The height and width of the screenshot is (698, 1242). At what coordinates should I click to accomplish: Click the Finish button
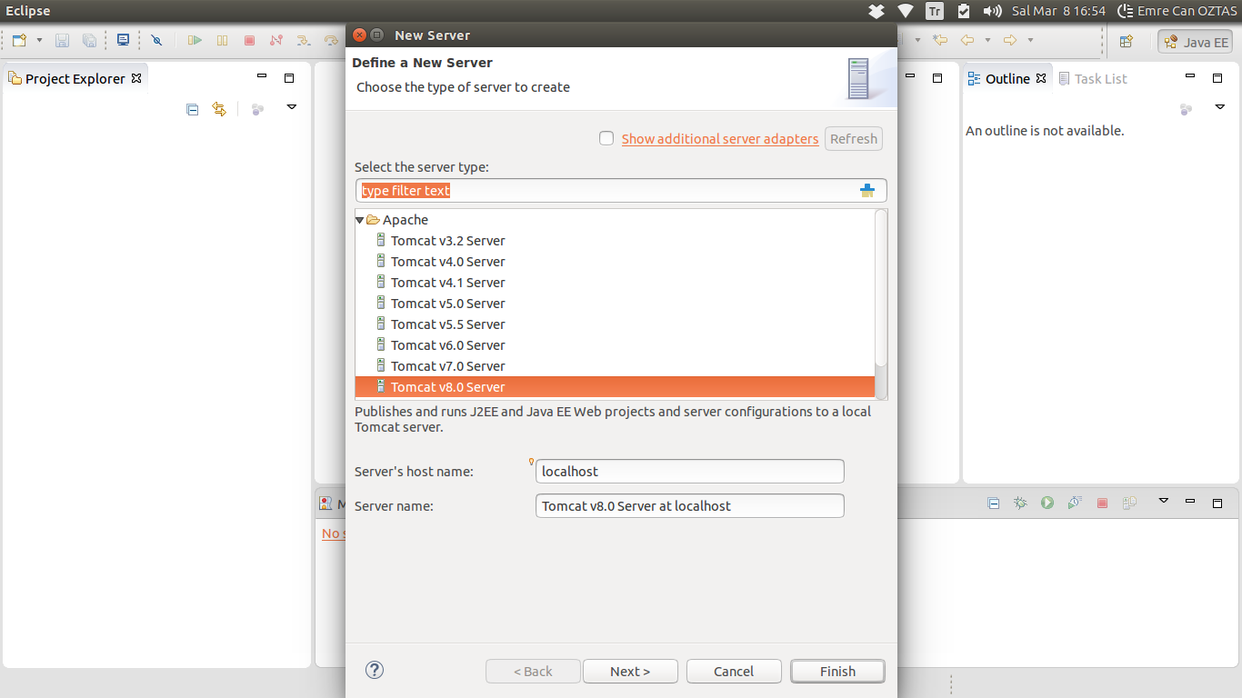pyautogui.click(x=837, y=672)
